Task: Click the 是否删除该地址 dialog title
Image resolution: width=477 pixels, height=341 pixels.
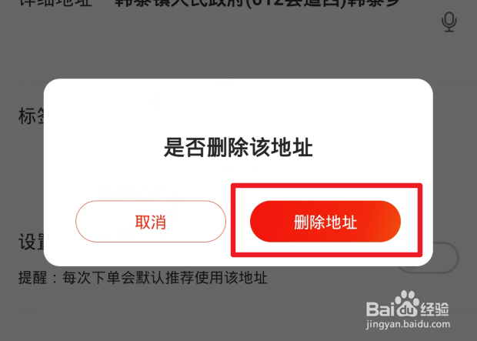Action: (239, 147)
